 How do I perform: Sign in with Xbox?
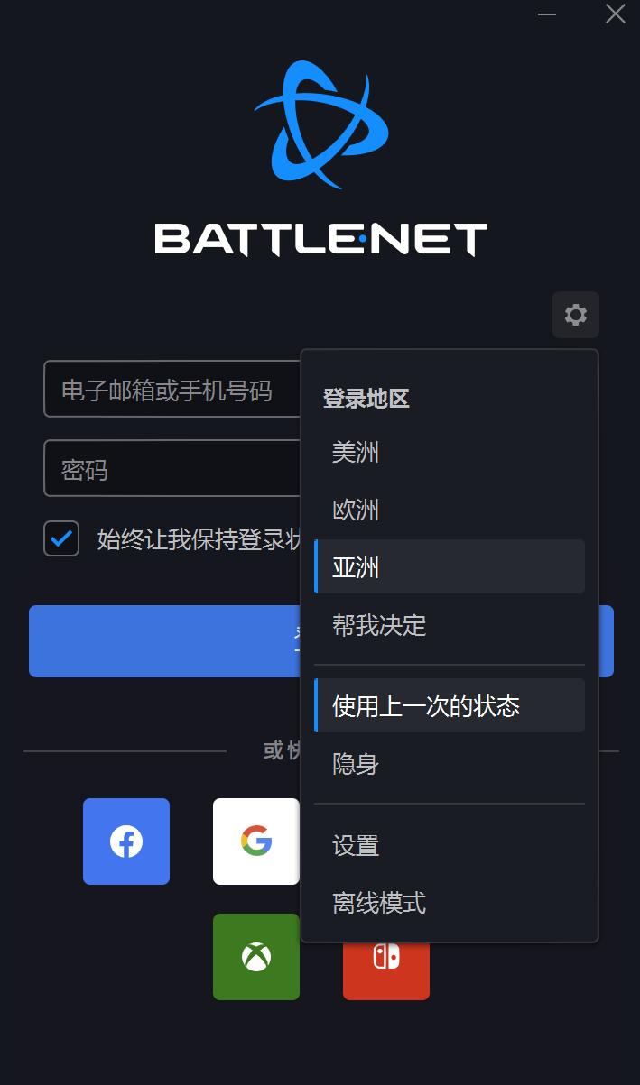pyautogui.click(x=255, y=957)
